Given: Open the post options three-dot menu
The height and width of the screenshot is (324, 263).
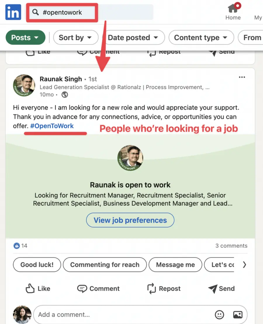Looking at the screenshot, I should 242,77.
